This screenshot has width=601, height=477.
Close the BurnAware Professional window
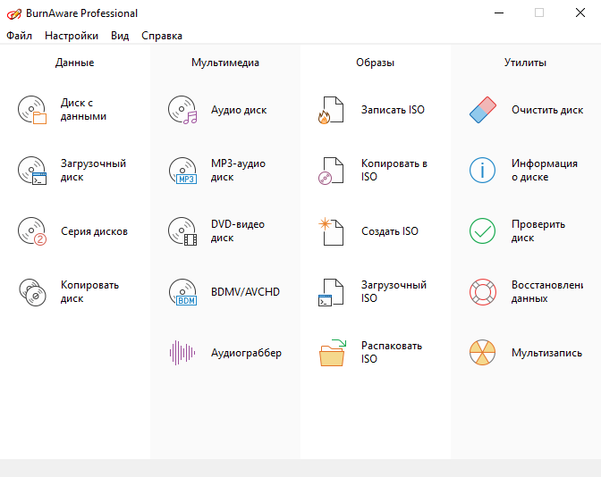pyautogui.click(x=580, y=13)
